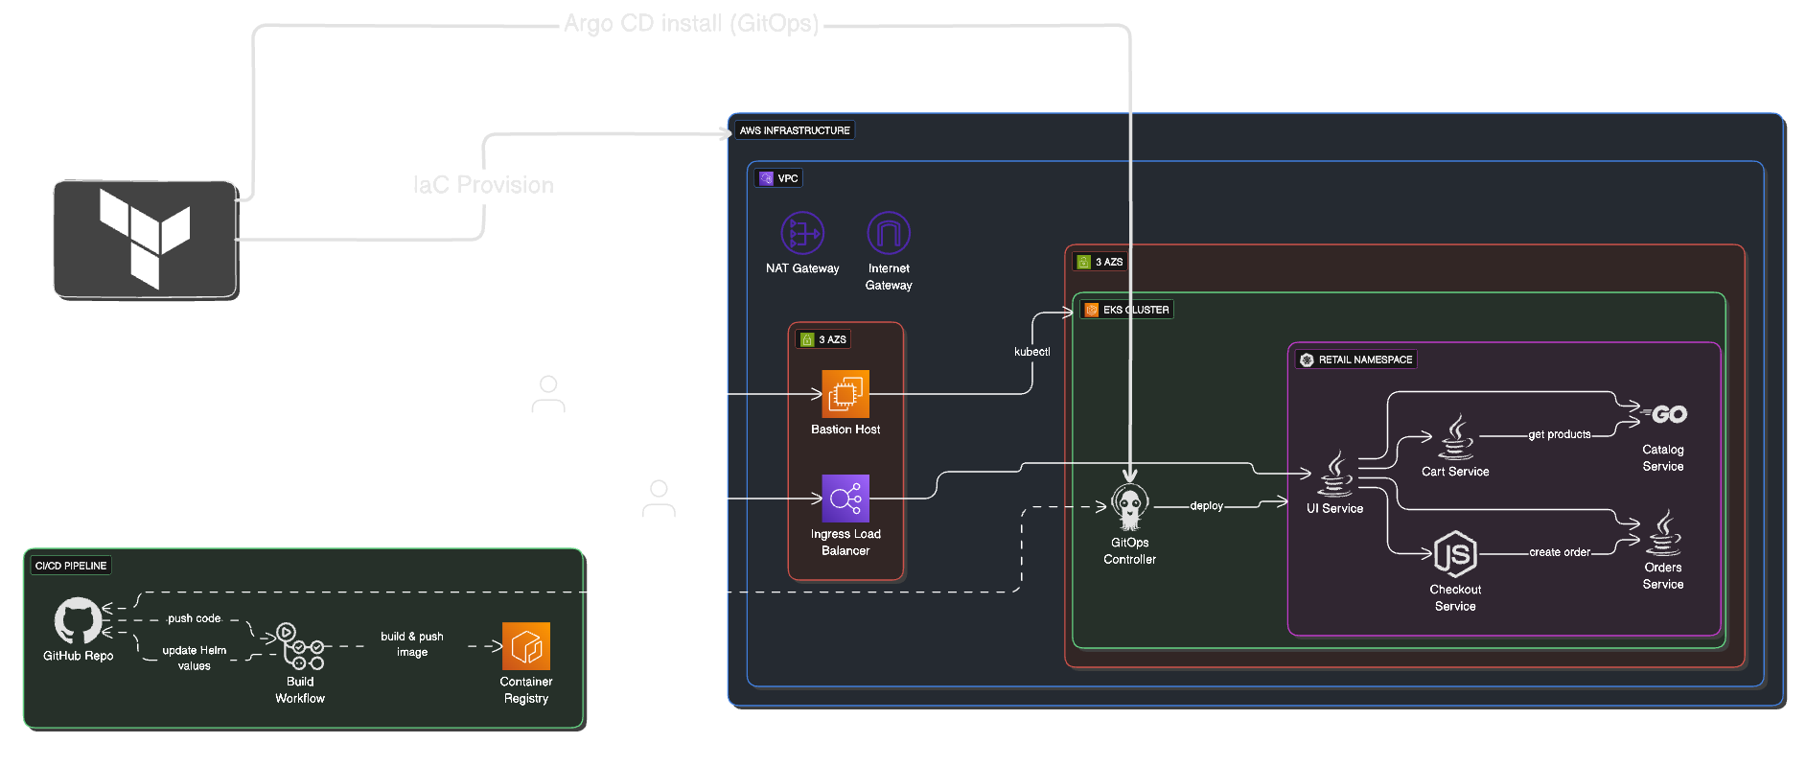Screen dimensions: 1806x766
Task: Click the 'build & push image' label
Action: 412,644
